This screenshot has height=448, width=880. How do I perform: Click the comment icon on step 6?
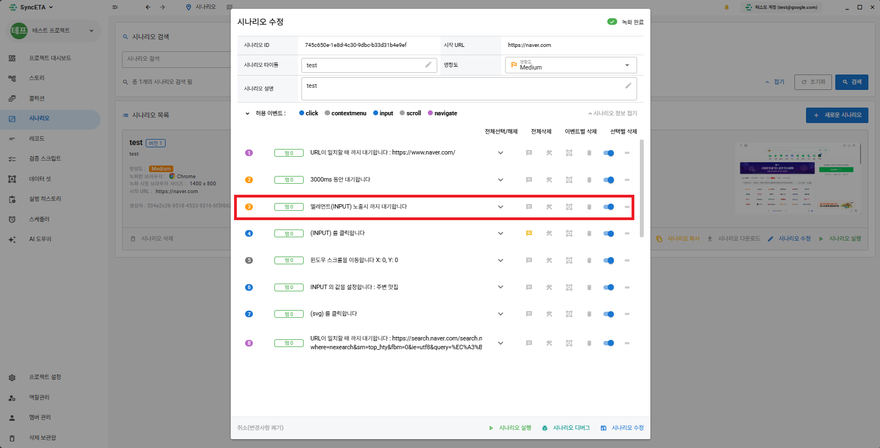pyautogui.click(x=529, y=287)
